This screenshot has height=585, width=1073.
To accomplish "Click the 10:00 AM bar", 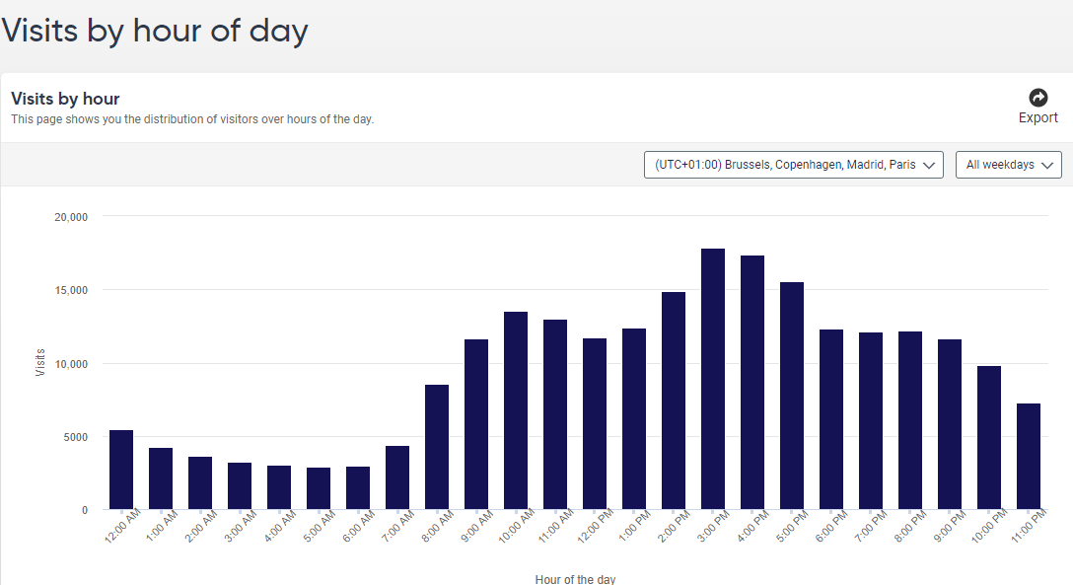I will [516, 411].
